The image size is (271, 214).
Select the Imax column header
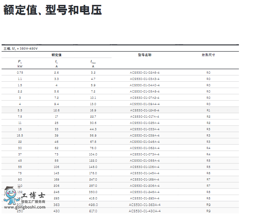coord(93,64)
